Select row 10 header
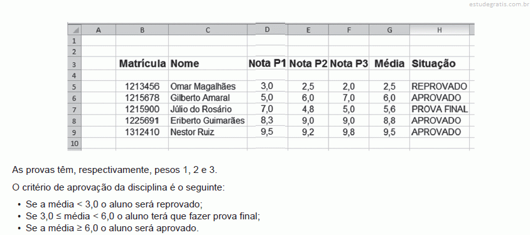530x235 pixels. pos(75,144)
